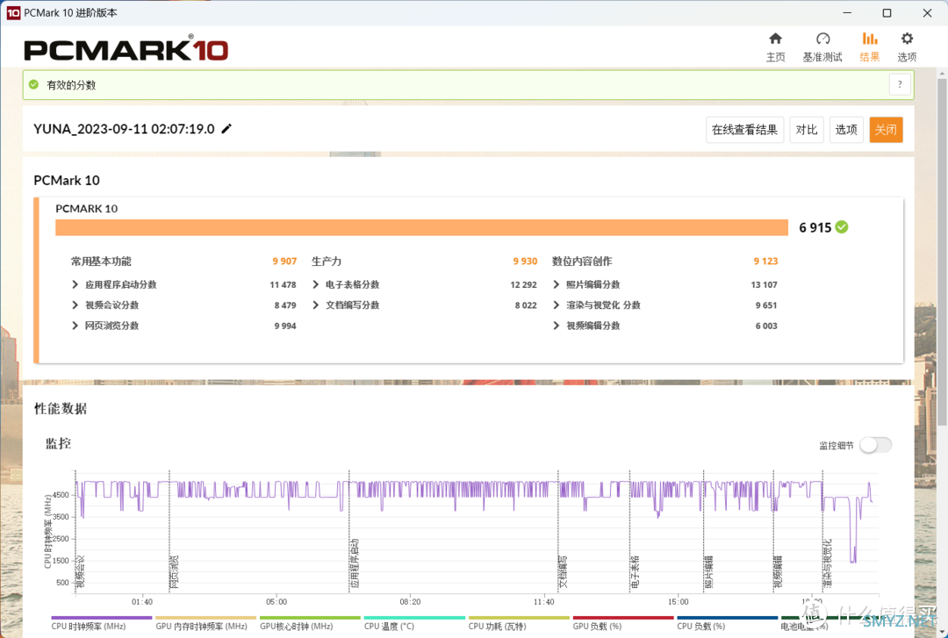
Task: Toggle the 监控细节 switch
Action: (x=875, y=445)
